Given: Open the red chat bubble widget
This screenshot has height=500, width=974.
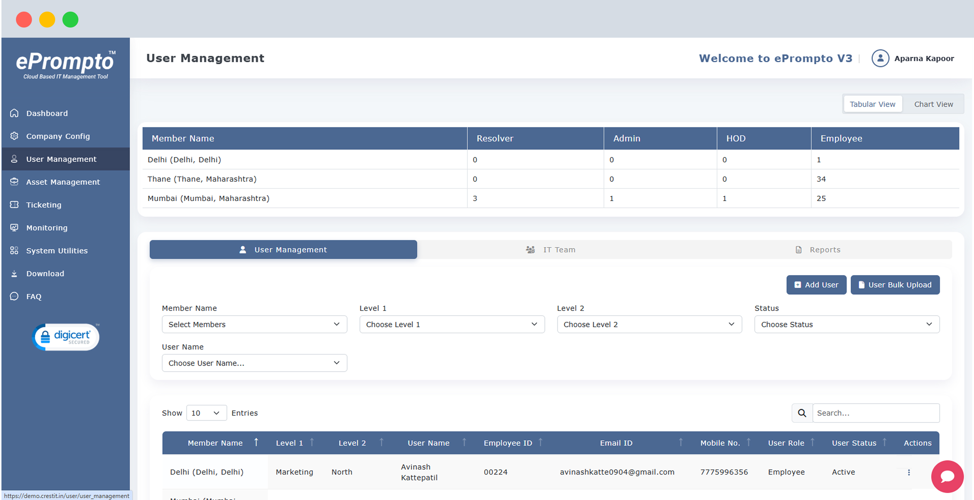Looking at the screenshot, I should (947, 476).
